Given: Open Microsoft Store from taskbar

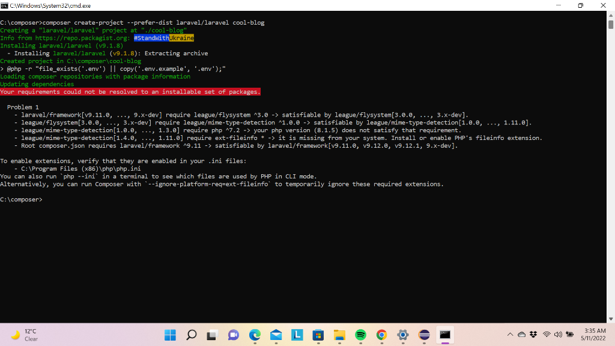Looking at the screenshot, I should coord(318,335).
